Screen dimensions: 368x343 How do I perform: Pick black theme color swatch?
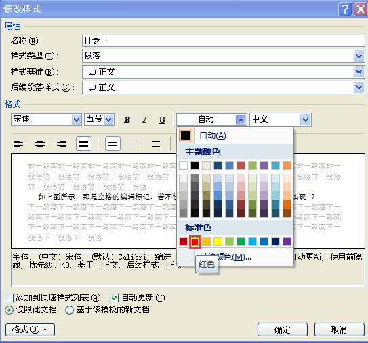coord(195,166)
